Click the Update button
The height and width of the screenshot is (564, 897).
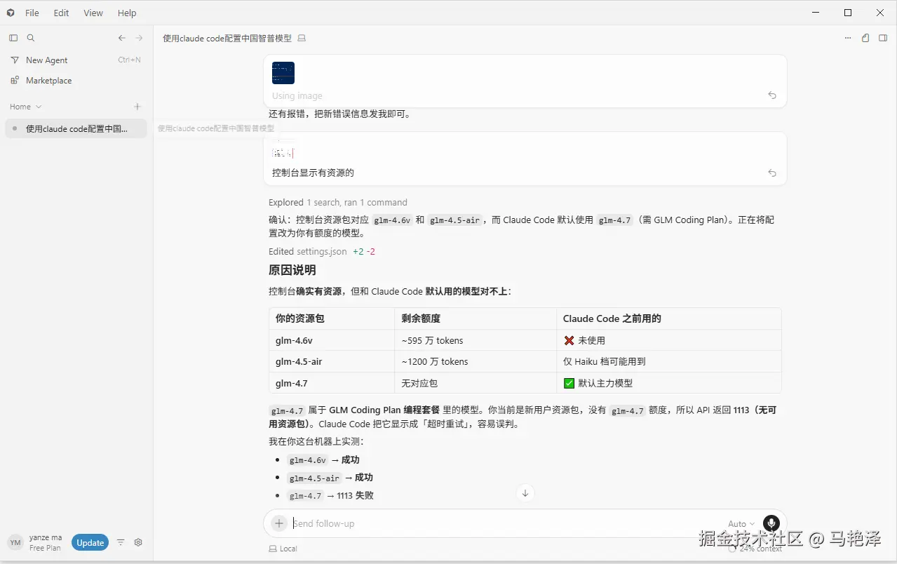(90, 542)
